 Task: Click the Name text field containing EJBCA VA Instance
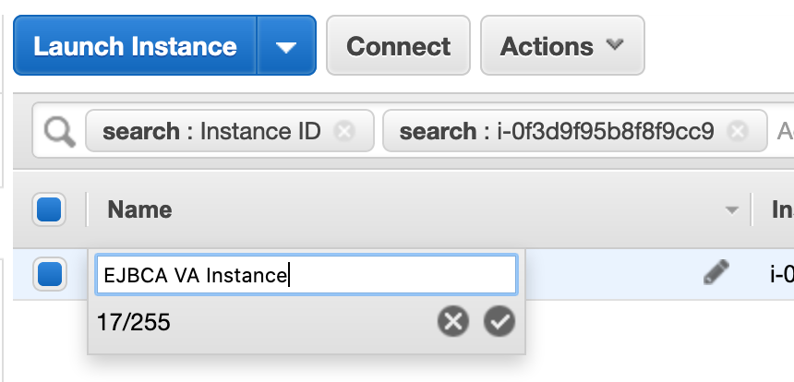(x=306, y=275)
